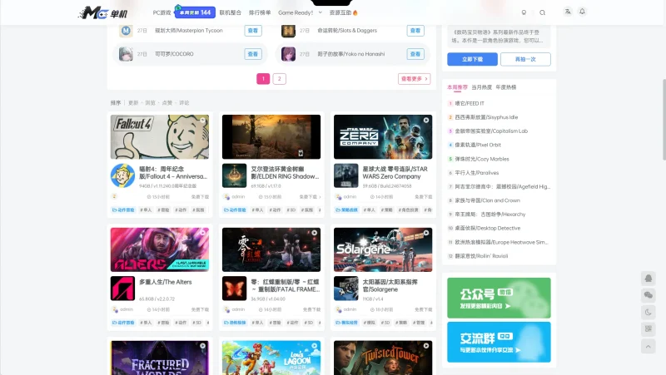The height and width of the screenshot is (375, 666).
Task: Sort the list by 更新
Action: [133, 102]
